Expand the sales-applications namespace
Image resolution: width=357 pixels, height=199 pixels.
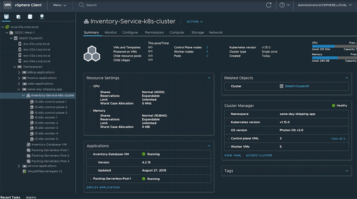tap(19, 84)
